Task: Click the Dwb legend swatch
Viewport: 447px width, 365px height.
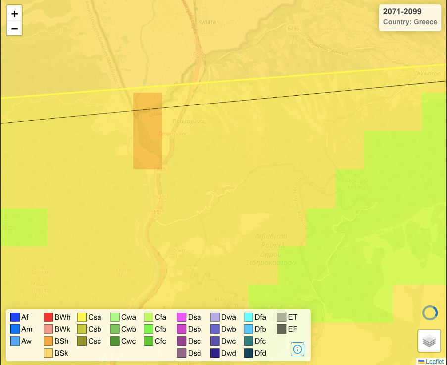Action: [x=215, y=329]
